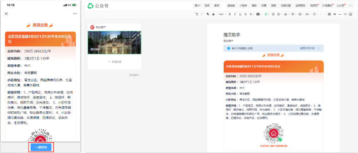358x153 pixels.
Task: Insert audio via 音频
Action: tap(216, 6)
